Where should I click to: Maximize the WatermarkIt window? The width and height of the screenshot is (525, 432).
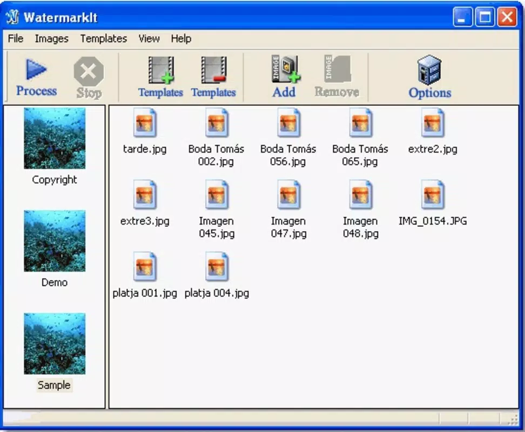(x=485, y=17)
